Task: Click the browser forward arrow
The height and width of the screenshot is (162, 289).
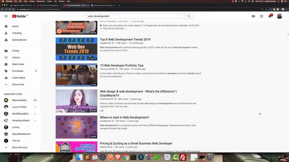Action: [6, 9]
